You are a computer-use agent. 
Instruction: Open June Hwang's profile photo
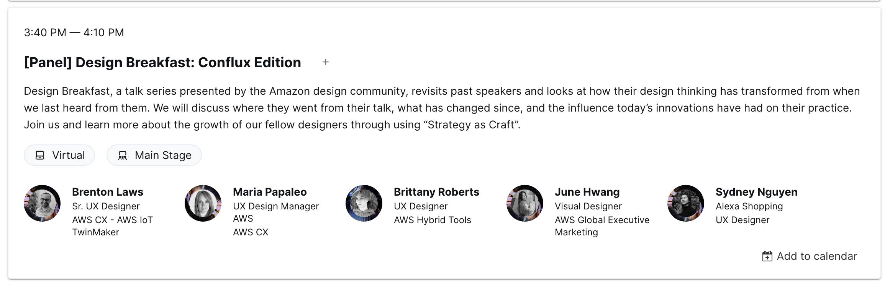525,203
